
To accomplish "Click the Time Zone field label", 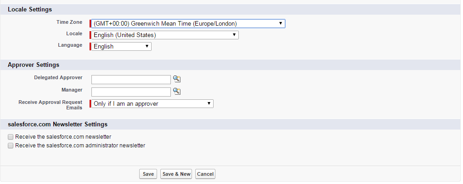I will 69,22.
